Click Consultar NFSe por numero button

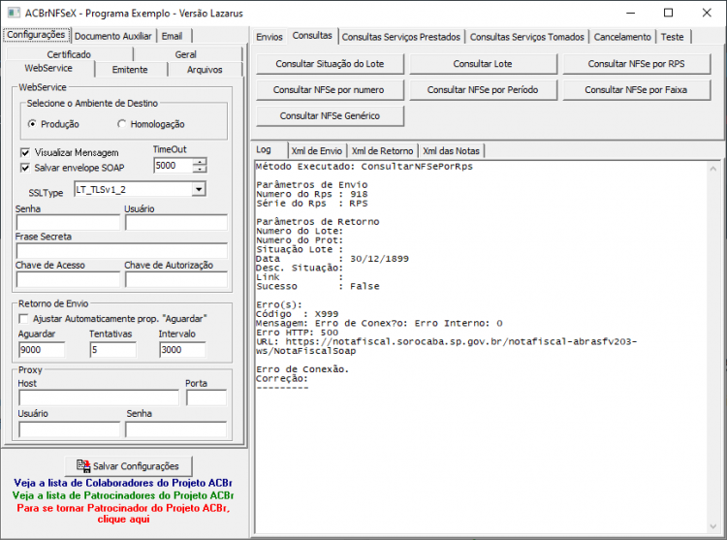click(x=330, y=90)
